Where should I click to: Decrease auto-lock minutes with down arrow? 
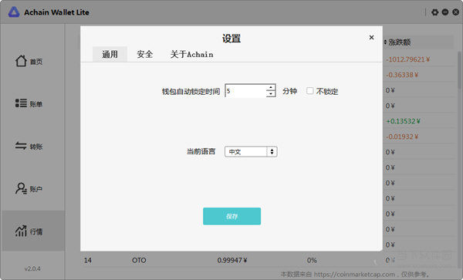click(x=271, y=94)
